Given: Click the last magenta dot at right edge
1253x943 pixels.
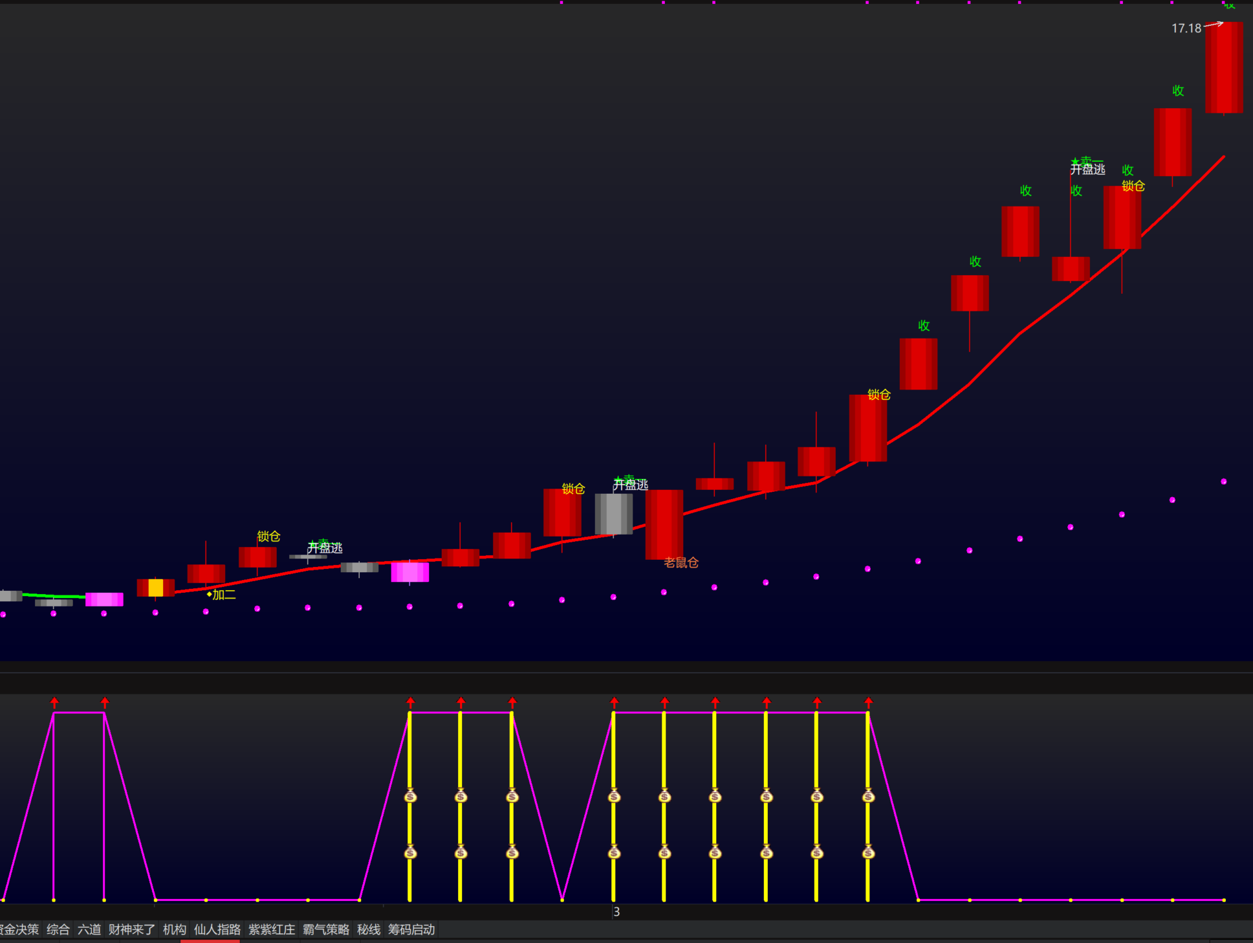Looking at the screenshot, I should coord(1223,482).
